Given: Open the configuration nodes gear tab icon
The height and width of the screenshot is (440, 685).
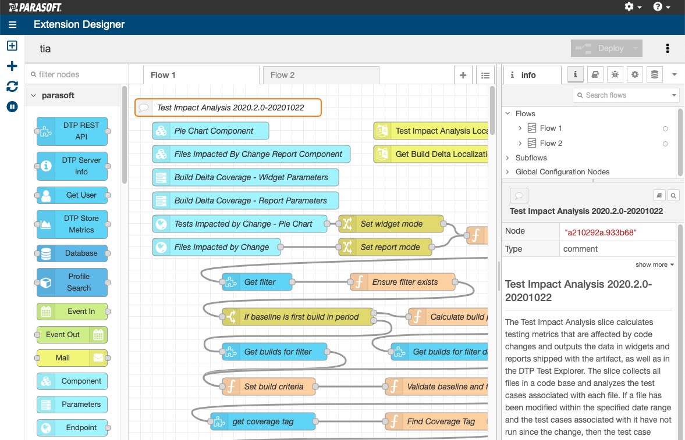Looking at the screenshot, I should (x=635, y=74).
